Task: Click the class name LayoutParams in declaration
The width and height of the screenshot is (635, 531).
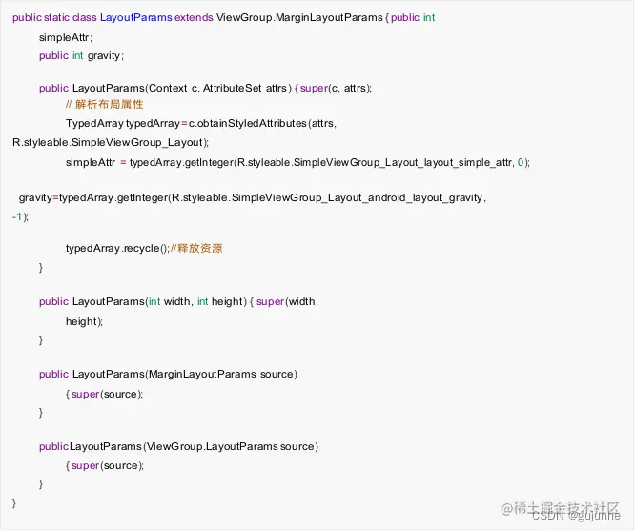Action: (136, 17)
